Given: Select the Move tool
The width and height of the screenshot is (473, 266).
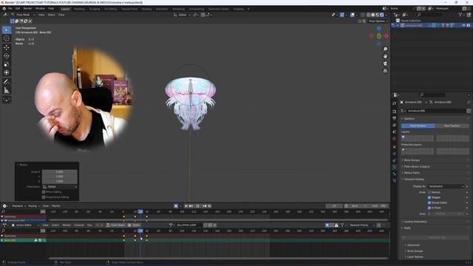Looking at the screenshot, I should [x=7, y=47].
